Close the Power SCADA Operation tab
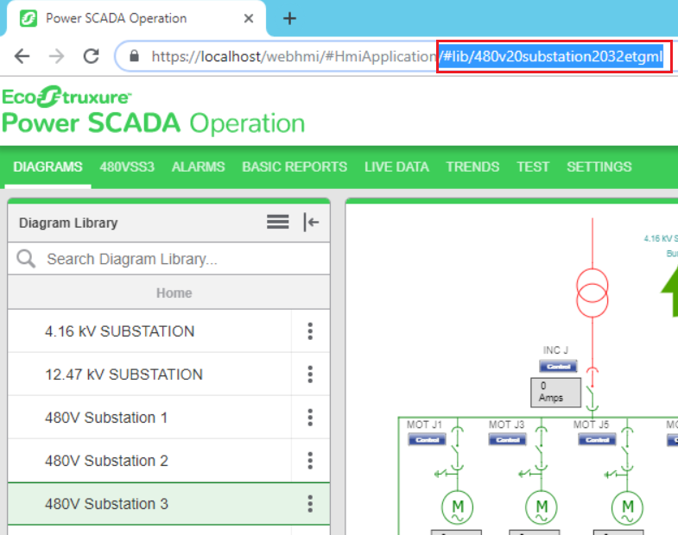This screenshot has width=678, height=535. [249, 18]
